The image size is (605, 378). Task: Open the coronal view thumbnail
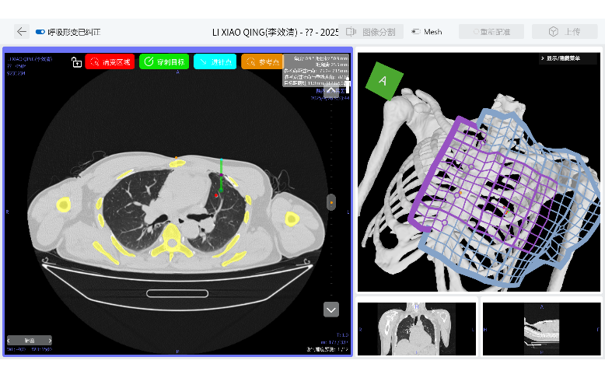pos(416,329)
